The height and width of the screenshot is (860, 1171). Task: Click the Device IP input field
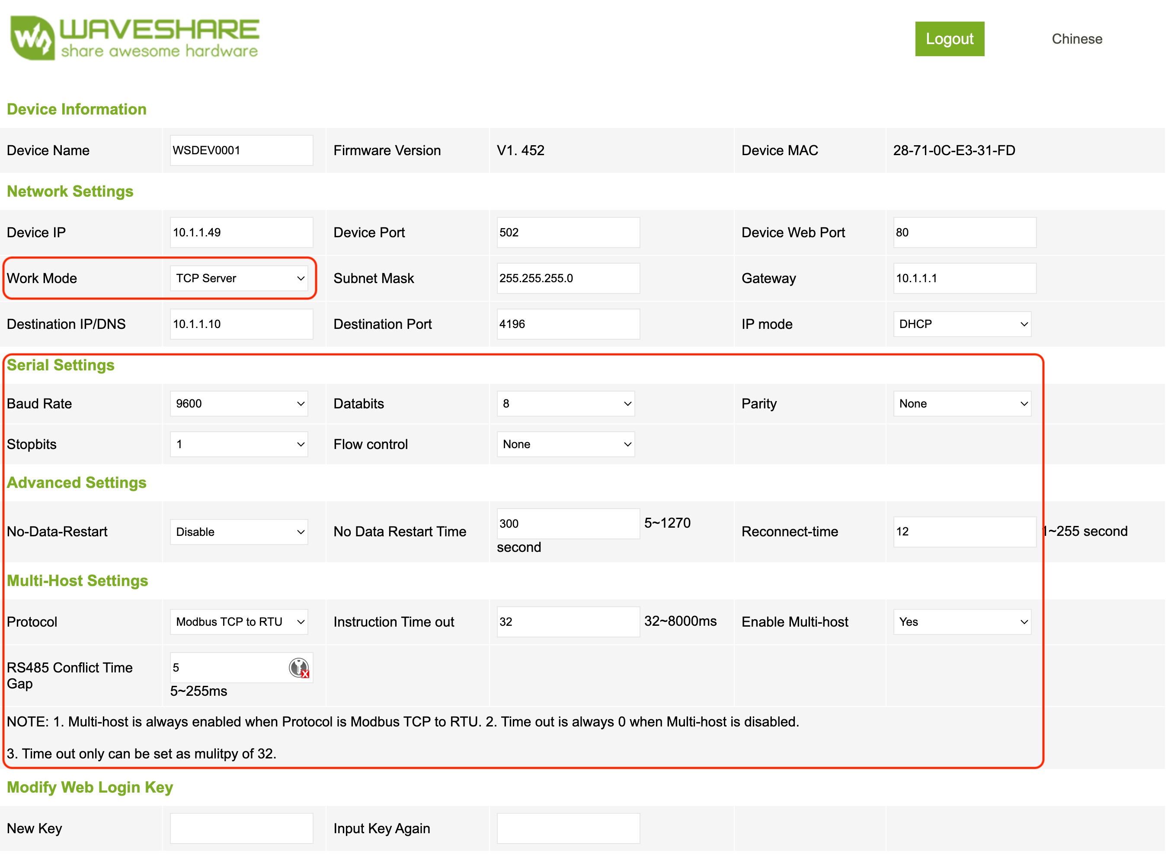point(241,232)
